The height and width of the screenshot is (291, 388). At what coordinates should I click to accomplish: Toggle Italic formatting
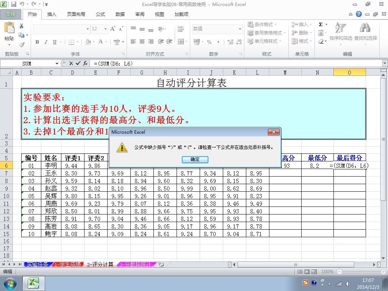(46, 42)
